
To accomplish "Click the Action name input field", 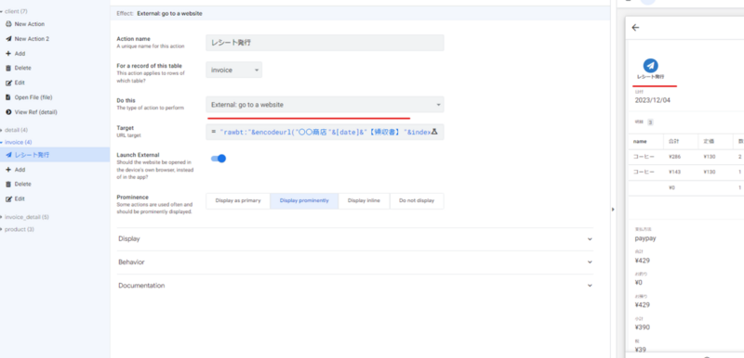I will [x=325, y=43].
